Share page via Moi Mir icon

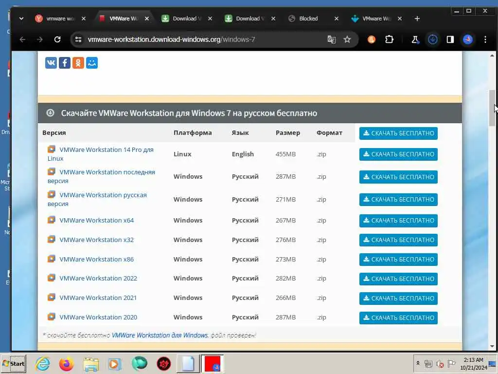pyautogui.click(x=92, y=63)
